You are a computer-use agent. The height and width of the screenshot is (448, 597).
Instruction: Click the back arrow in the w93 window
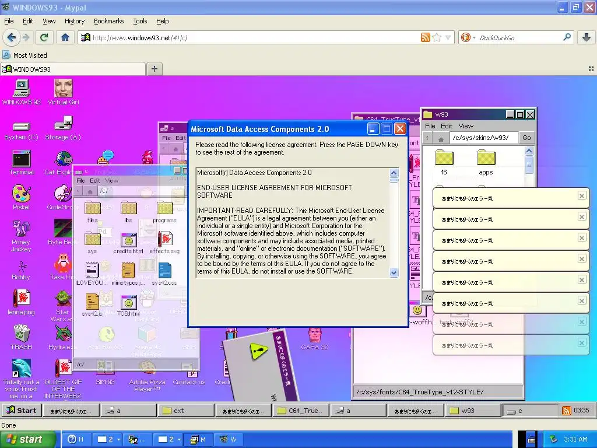click(427, 138)
